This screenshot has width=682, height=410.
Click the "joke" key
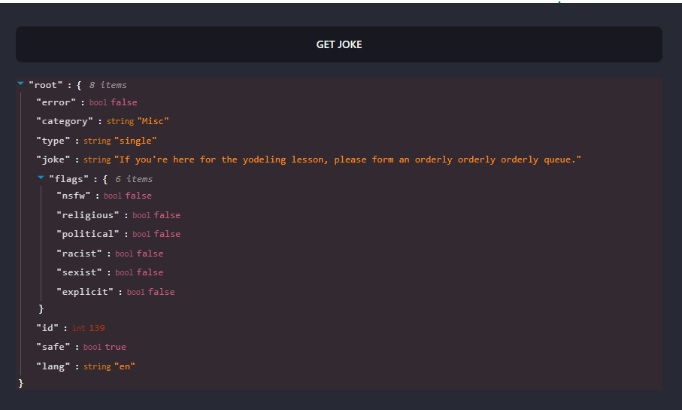click(x=53, y=159)
